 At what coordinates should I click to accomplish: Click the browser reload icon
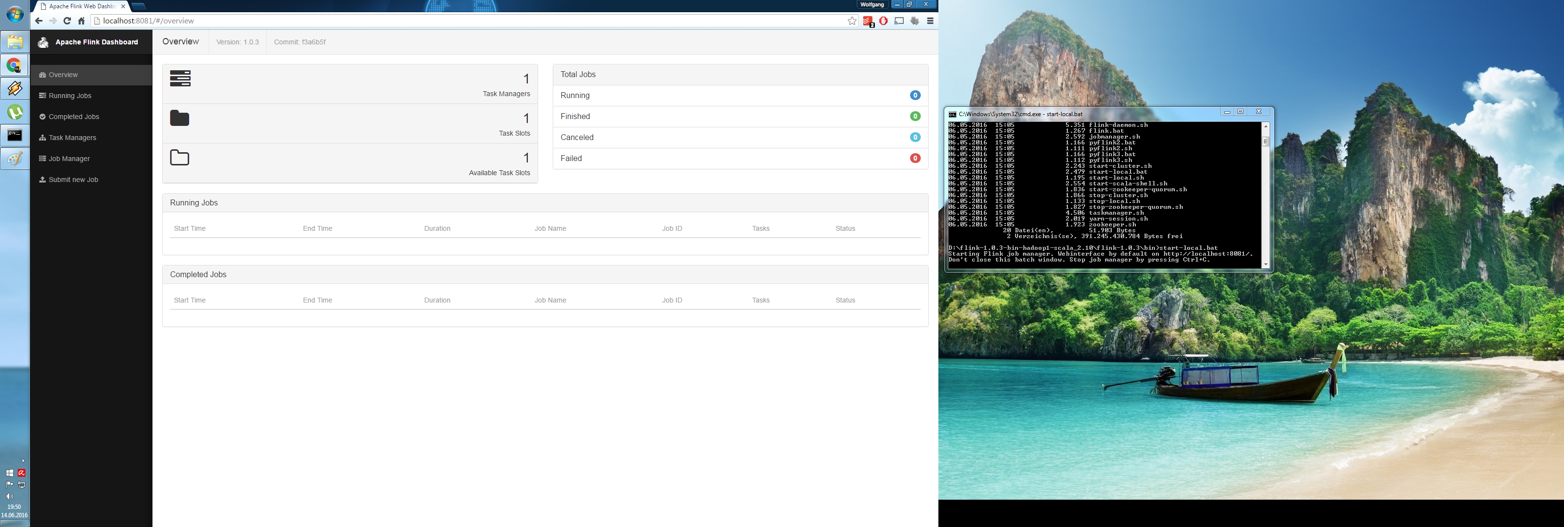(x=67, y=20)
